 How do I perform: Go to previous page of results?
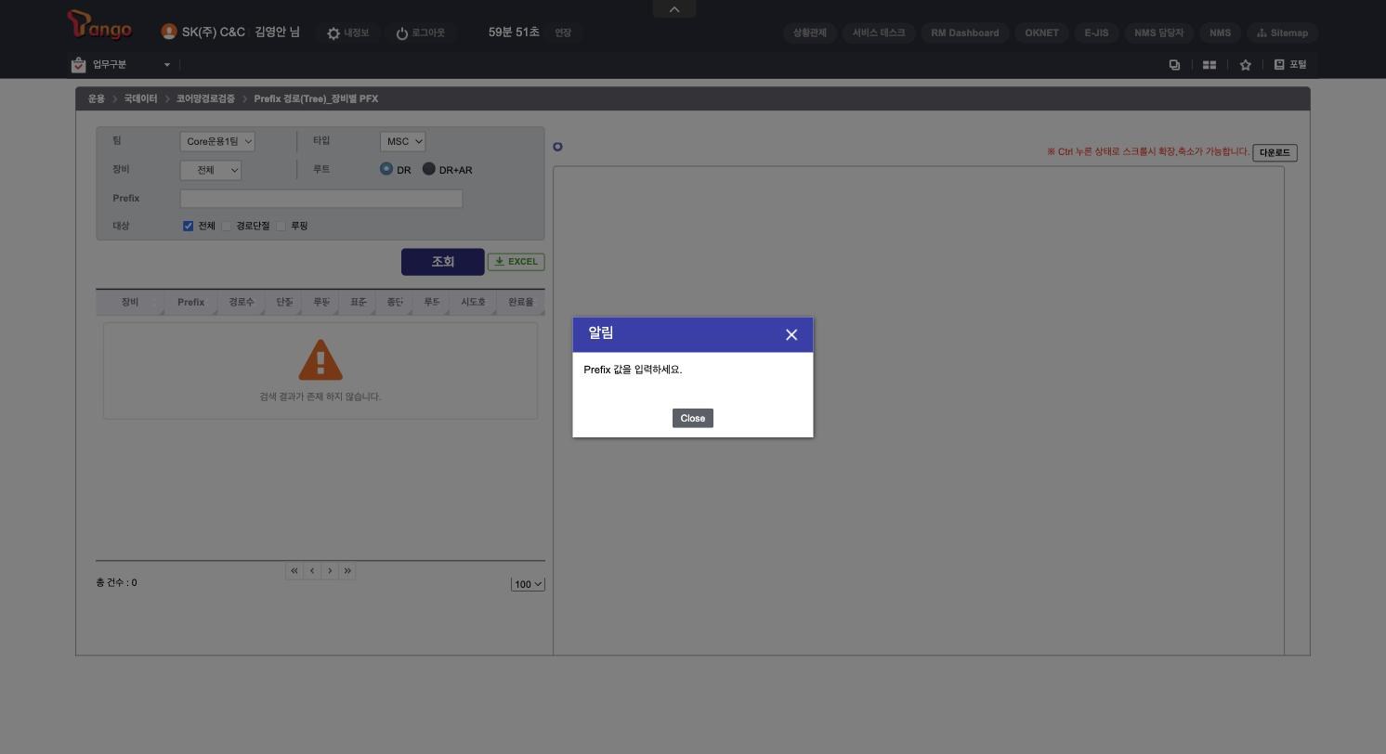point(312,571)
